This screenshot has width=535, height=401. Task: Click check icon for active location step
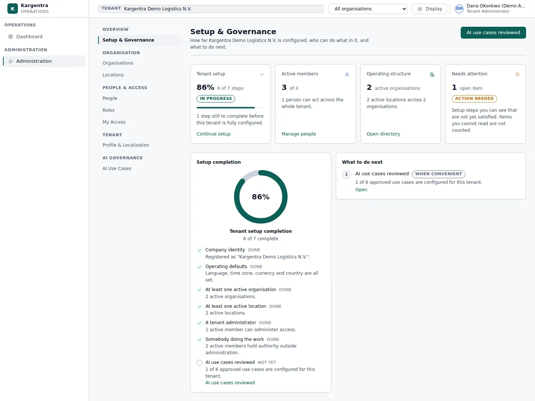[x=200, y=307]
